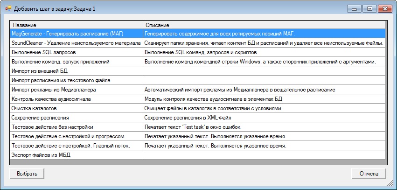
Task: Select Импорт рекламы из Медиапланера row
Action: (198, 90)
